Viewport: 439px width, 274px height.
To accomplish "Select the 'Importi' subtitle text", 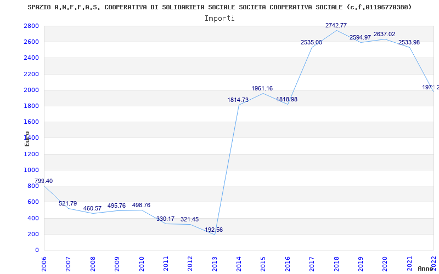I will click(219, 19).
